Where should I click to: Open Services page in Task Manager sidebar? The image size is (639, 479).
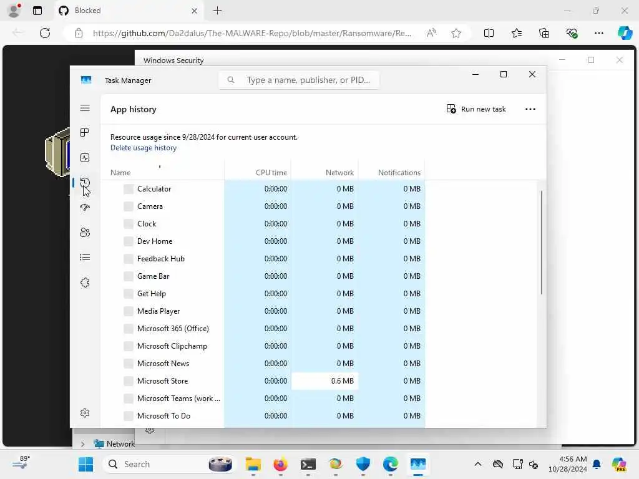pyautogui.click(x=85, y=283)
